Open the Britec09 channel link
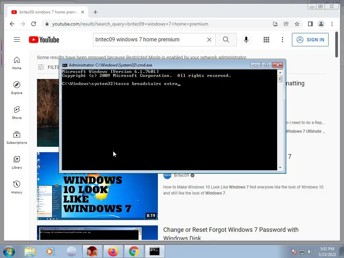The image size is (344, 258). click(x=181, y=175)
